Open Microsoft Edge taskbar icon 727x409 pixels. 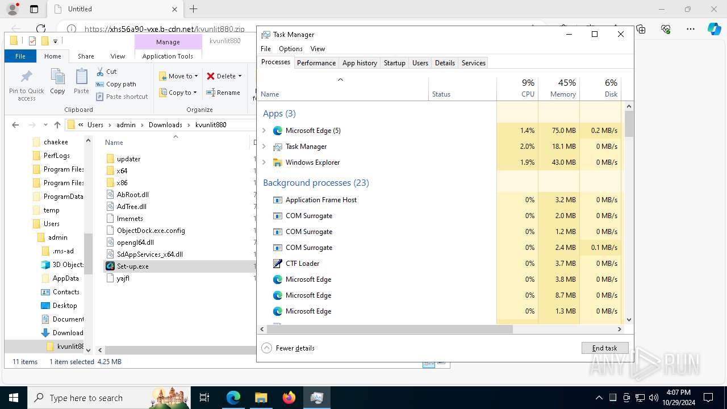(x=233, y=398)
